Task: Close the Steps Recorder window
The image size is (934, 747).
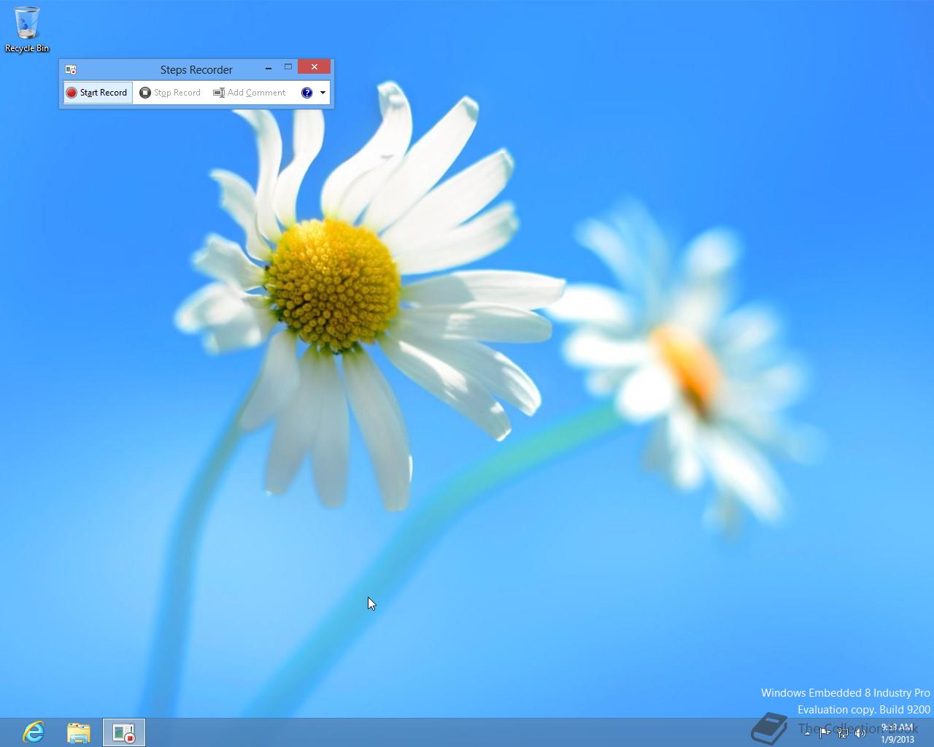Action: (x=314, y=67)
